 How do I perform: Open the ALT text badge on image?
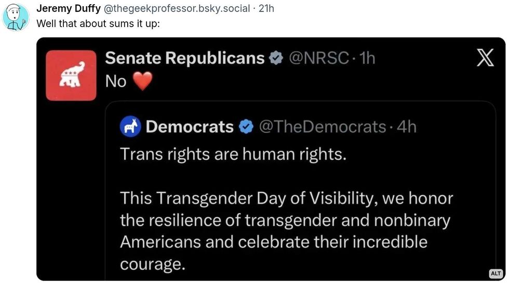point(495,274)
